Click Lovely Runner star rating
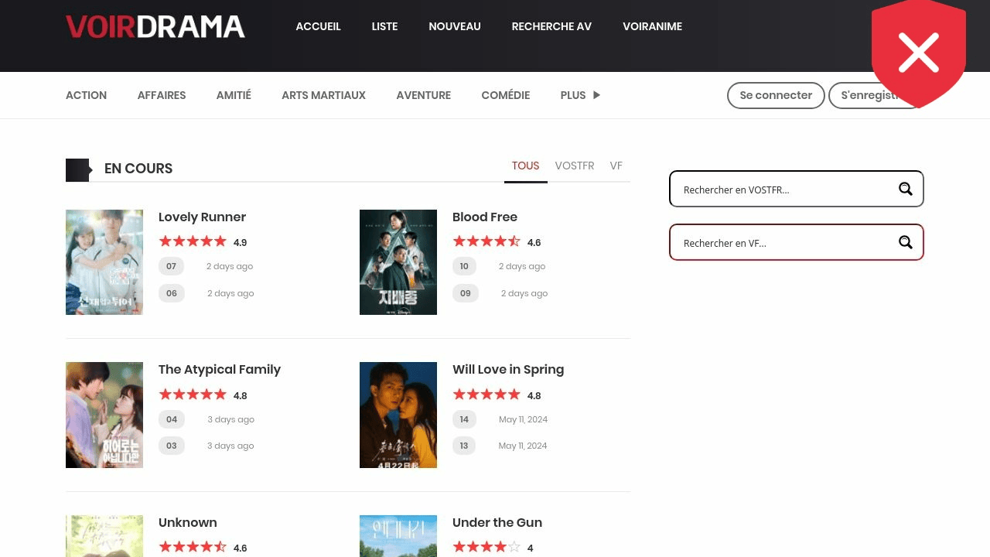Screen dimensions: 990x557 (193, 241)
